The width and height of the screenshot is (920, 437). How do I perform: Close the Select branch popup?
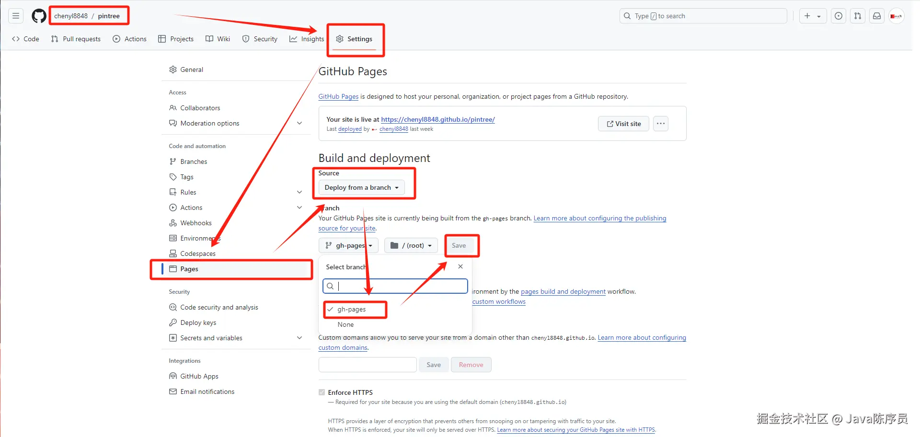(x=460, y=266)
